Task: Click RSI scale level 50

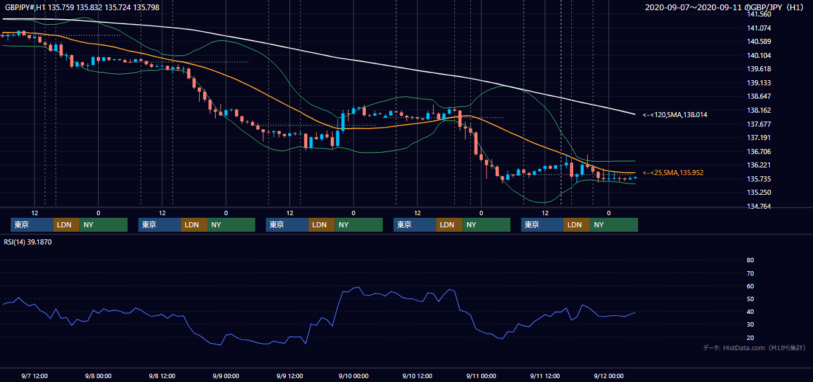Action: point(750,299)
